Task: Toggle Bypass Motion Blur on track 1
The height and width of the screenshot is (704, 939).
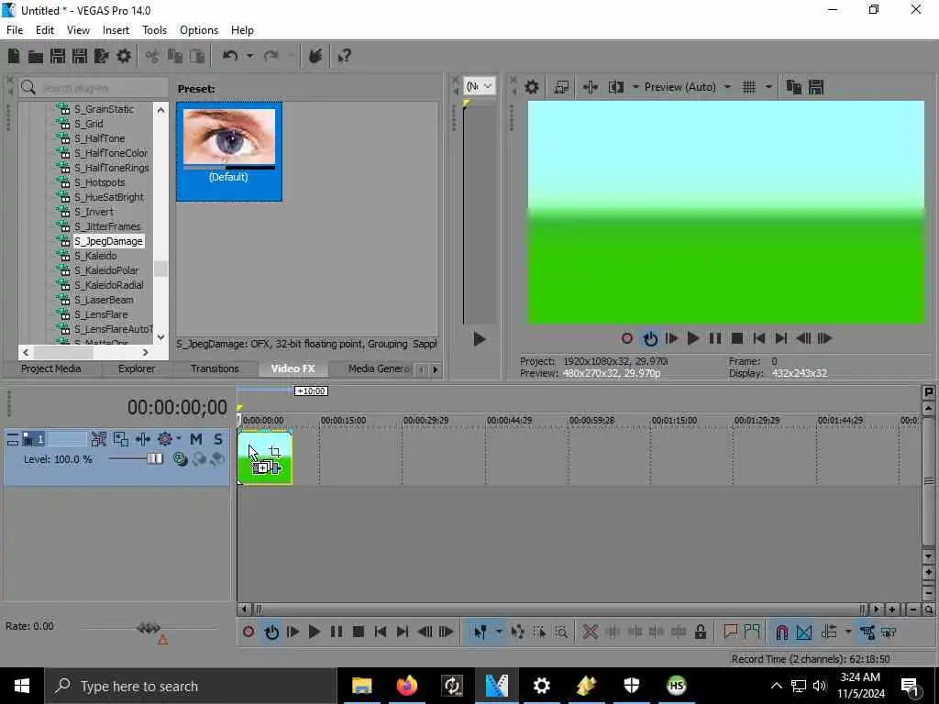Action: (99, 439)
